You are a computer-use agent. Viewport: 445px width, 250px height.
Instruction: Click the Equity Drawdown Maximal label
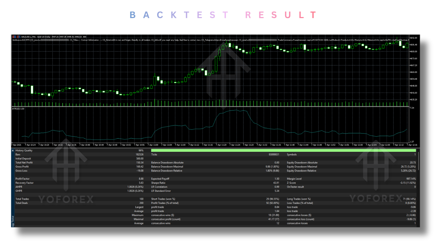click(x=302, y=167)
